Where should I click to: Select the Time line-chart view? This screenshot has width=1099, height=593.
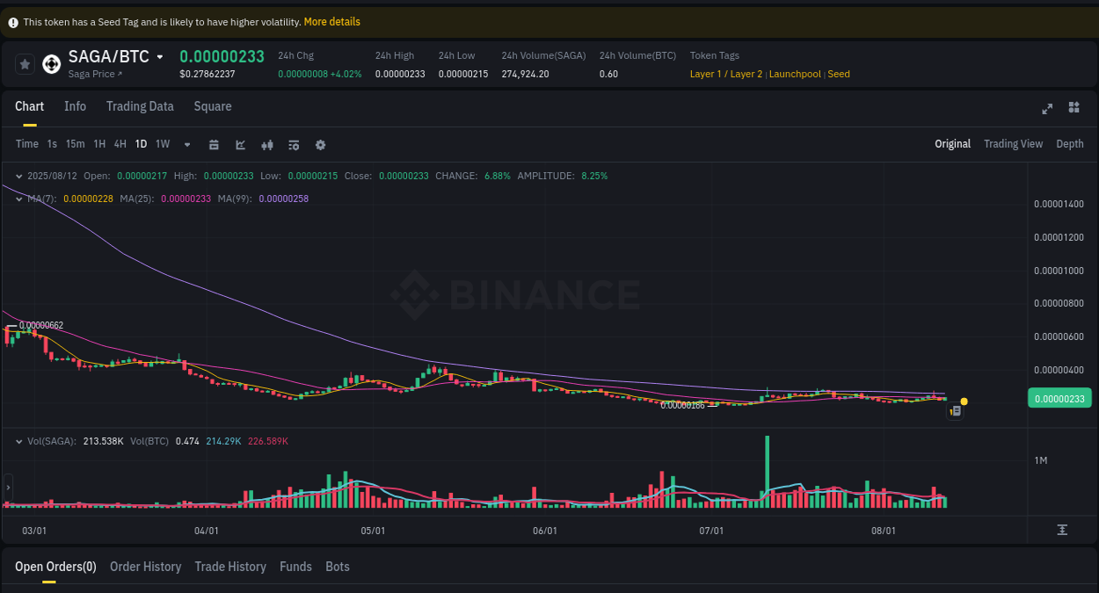pos(27,144)
